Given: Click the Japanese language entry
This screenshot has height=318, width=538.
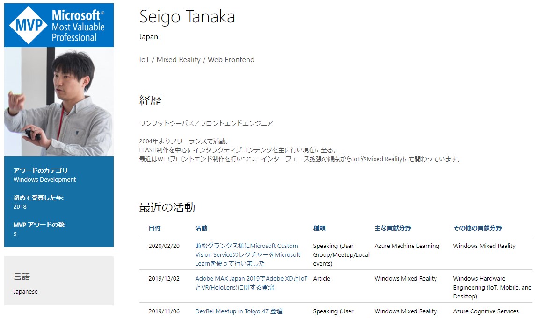Looking at the screenshot, I should pos(24,291).
